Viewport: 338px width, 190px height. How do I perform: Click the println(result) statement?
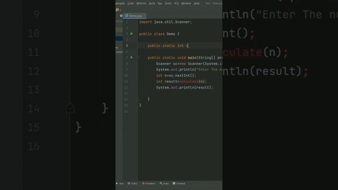click(184, 88)
